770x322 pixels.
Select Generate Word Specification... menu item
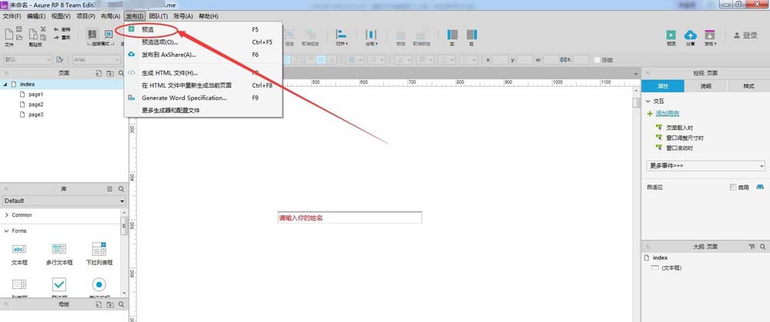point(203,98)
